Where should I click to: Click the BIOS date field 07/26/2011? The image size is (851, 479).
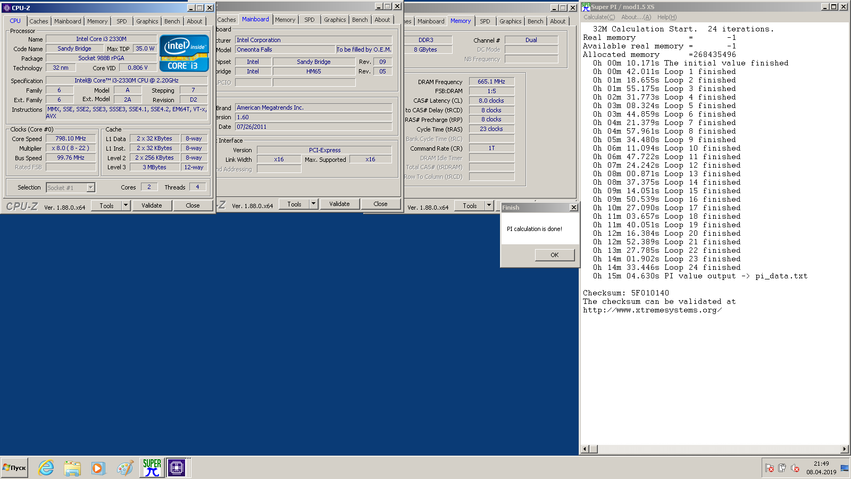tap(314, 127)
